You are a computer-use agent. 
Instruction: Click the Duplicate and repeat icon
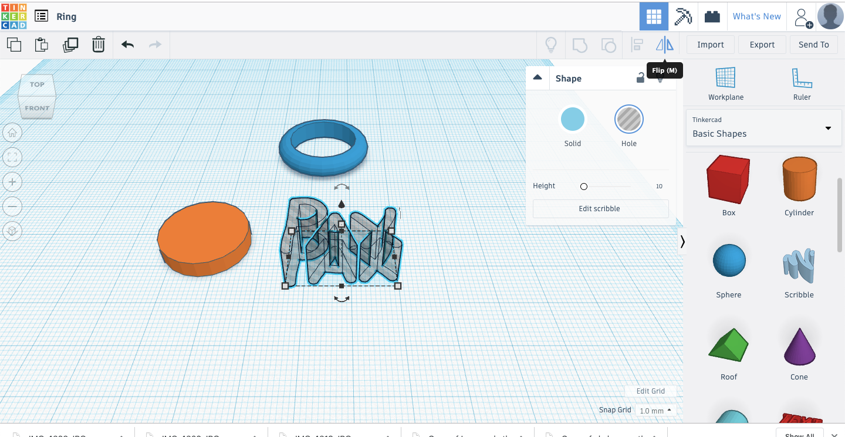click(70, 45)
